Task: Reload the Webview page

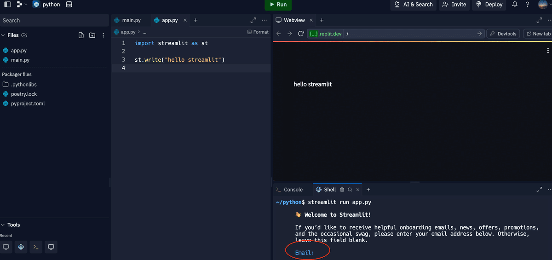Action: [301, 34]
